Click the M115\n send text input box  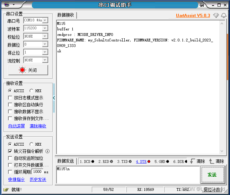(x=128, y=175)
